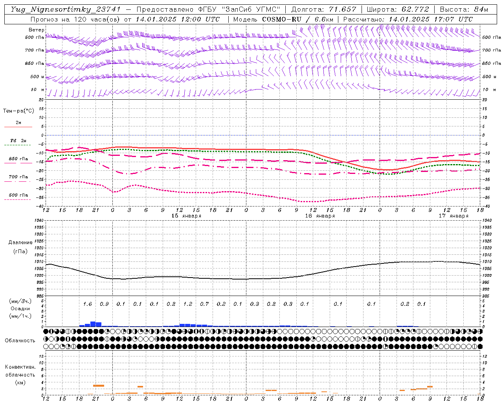Click the 1.6 three-hour precipitation value

(87, 304)
